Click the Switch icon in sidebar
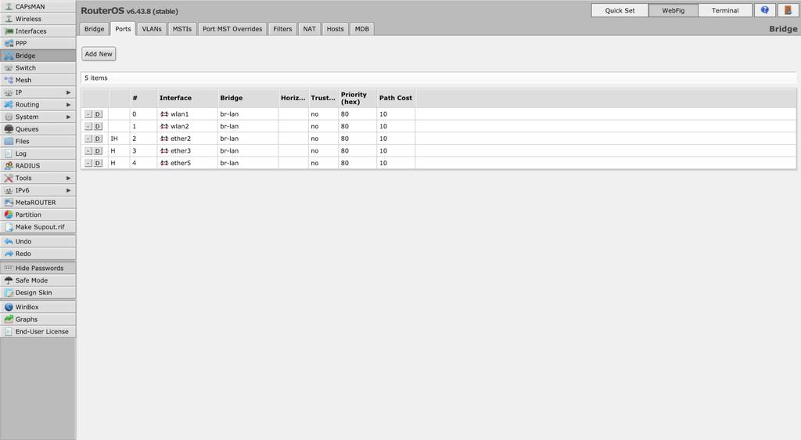Screen dimensions: 801x440 [x=9, y=68]
